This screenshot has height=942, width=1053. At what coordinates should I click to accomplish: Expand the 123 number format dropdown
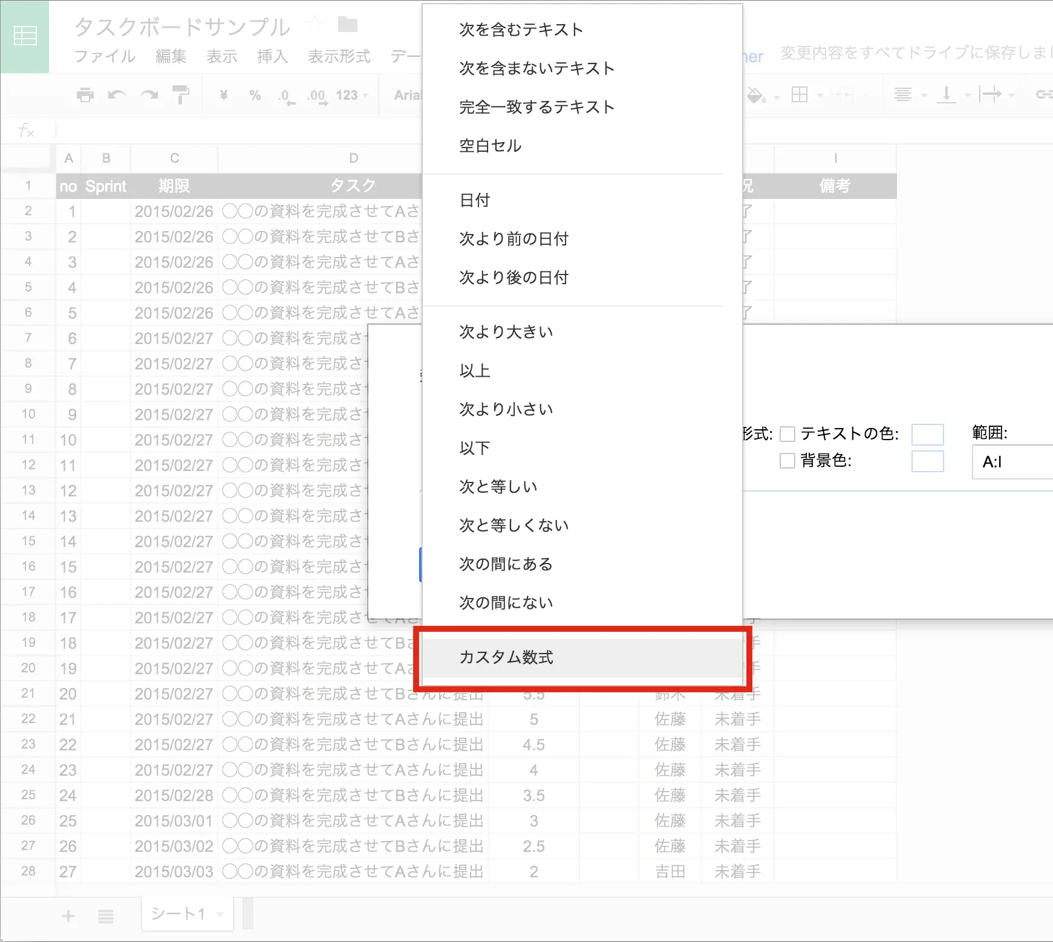click(352, 95)
